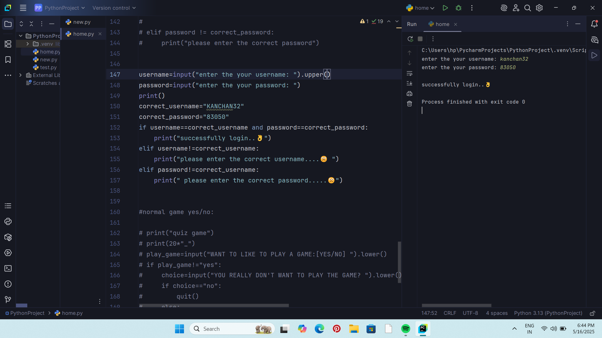Toggle scroll to end in Run console
The image size is (602, 338).
tap(409, 83)
